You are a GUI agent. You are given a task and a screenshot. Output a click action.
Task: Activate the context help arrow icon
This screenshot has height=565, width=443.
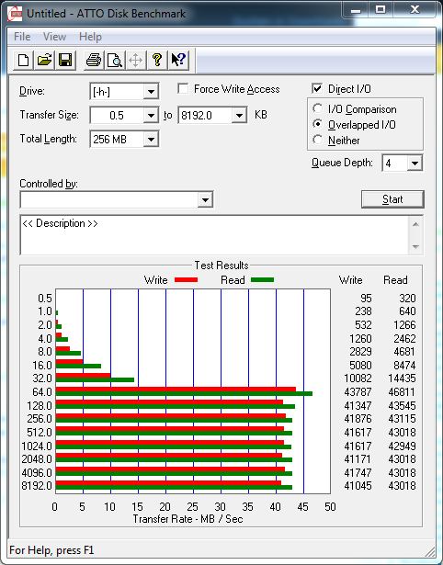[x=178, y=60]
